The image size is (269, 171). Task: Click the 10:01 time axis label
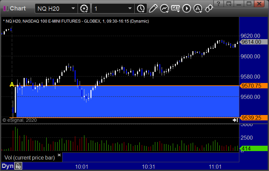coord(82,167)
